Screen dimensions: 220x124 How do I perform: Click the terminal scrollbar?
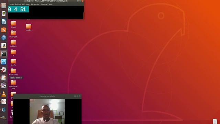click(84, 15)
